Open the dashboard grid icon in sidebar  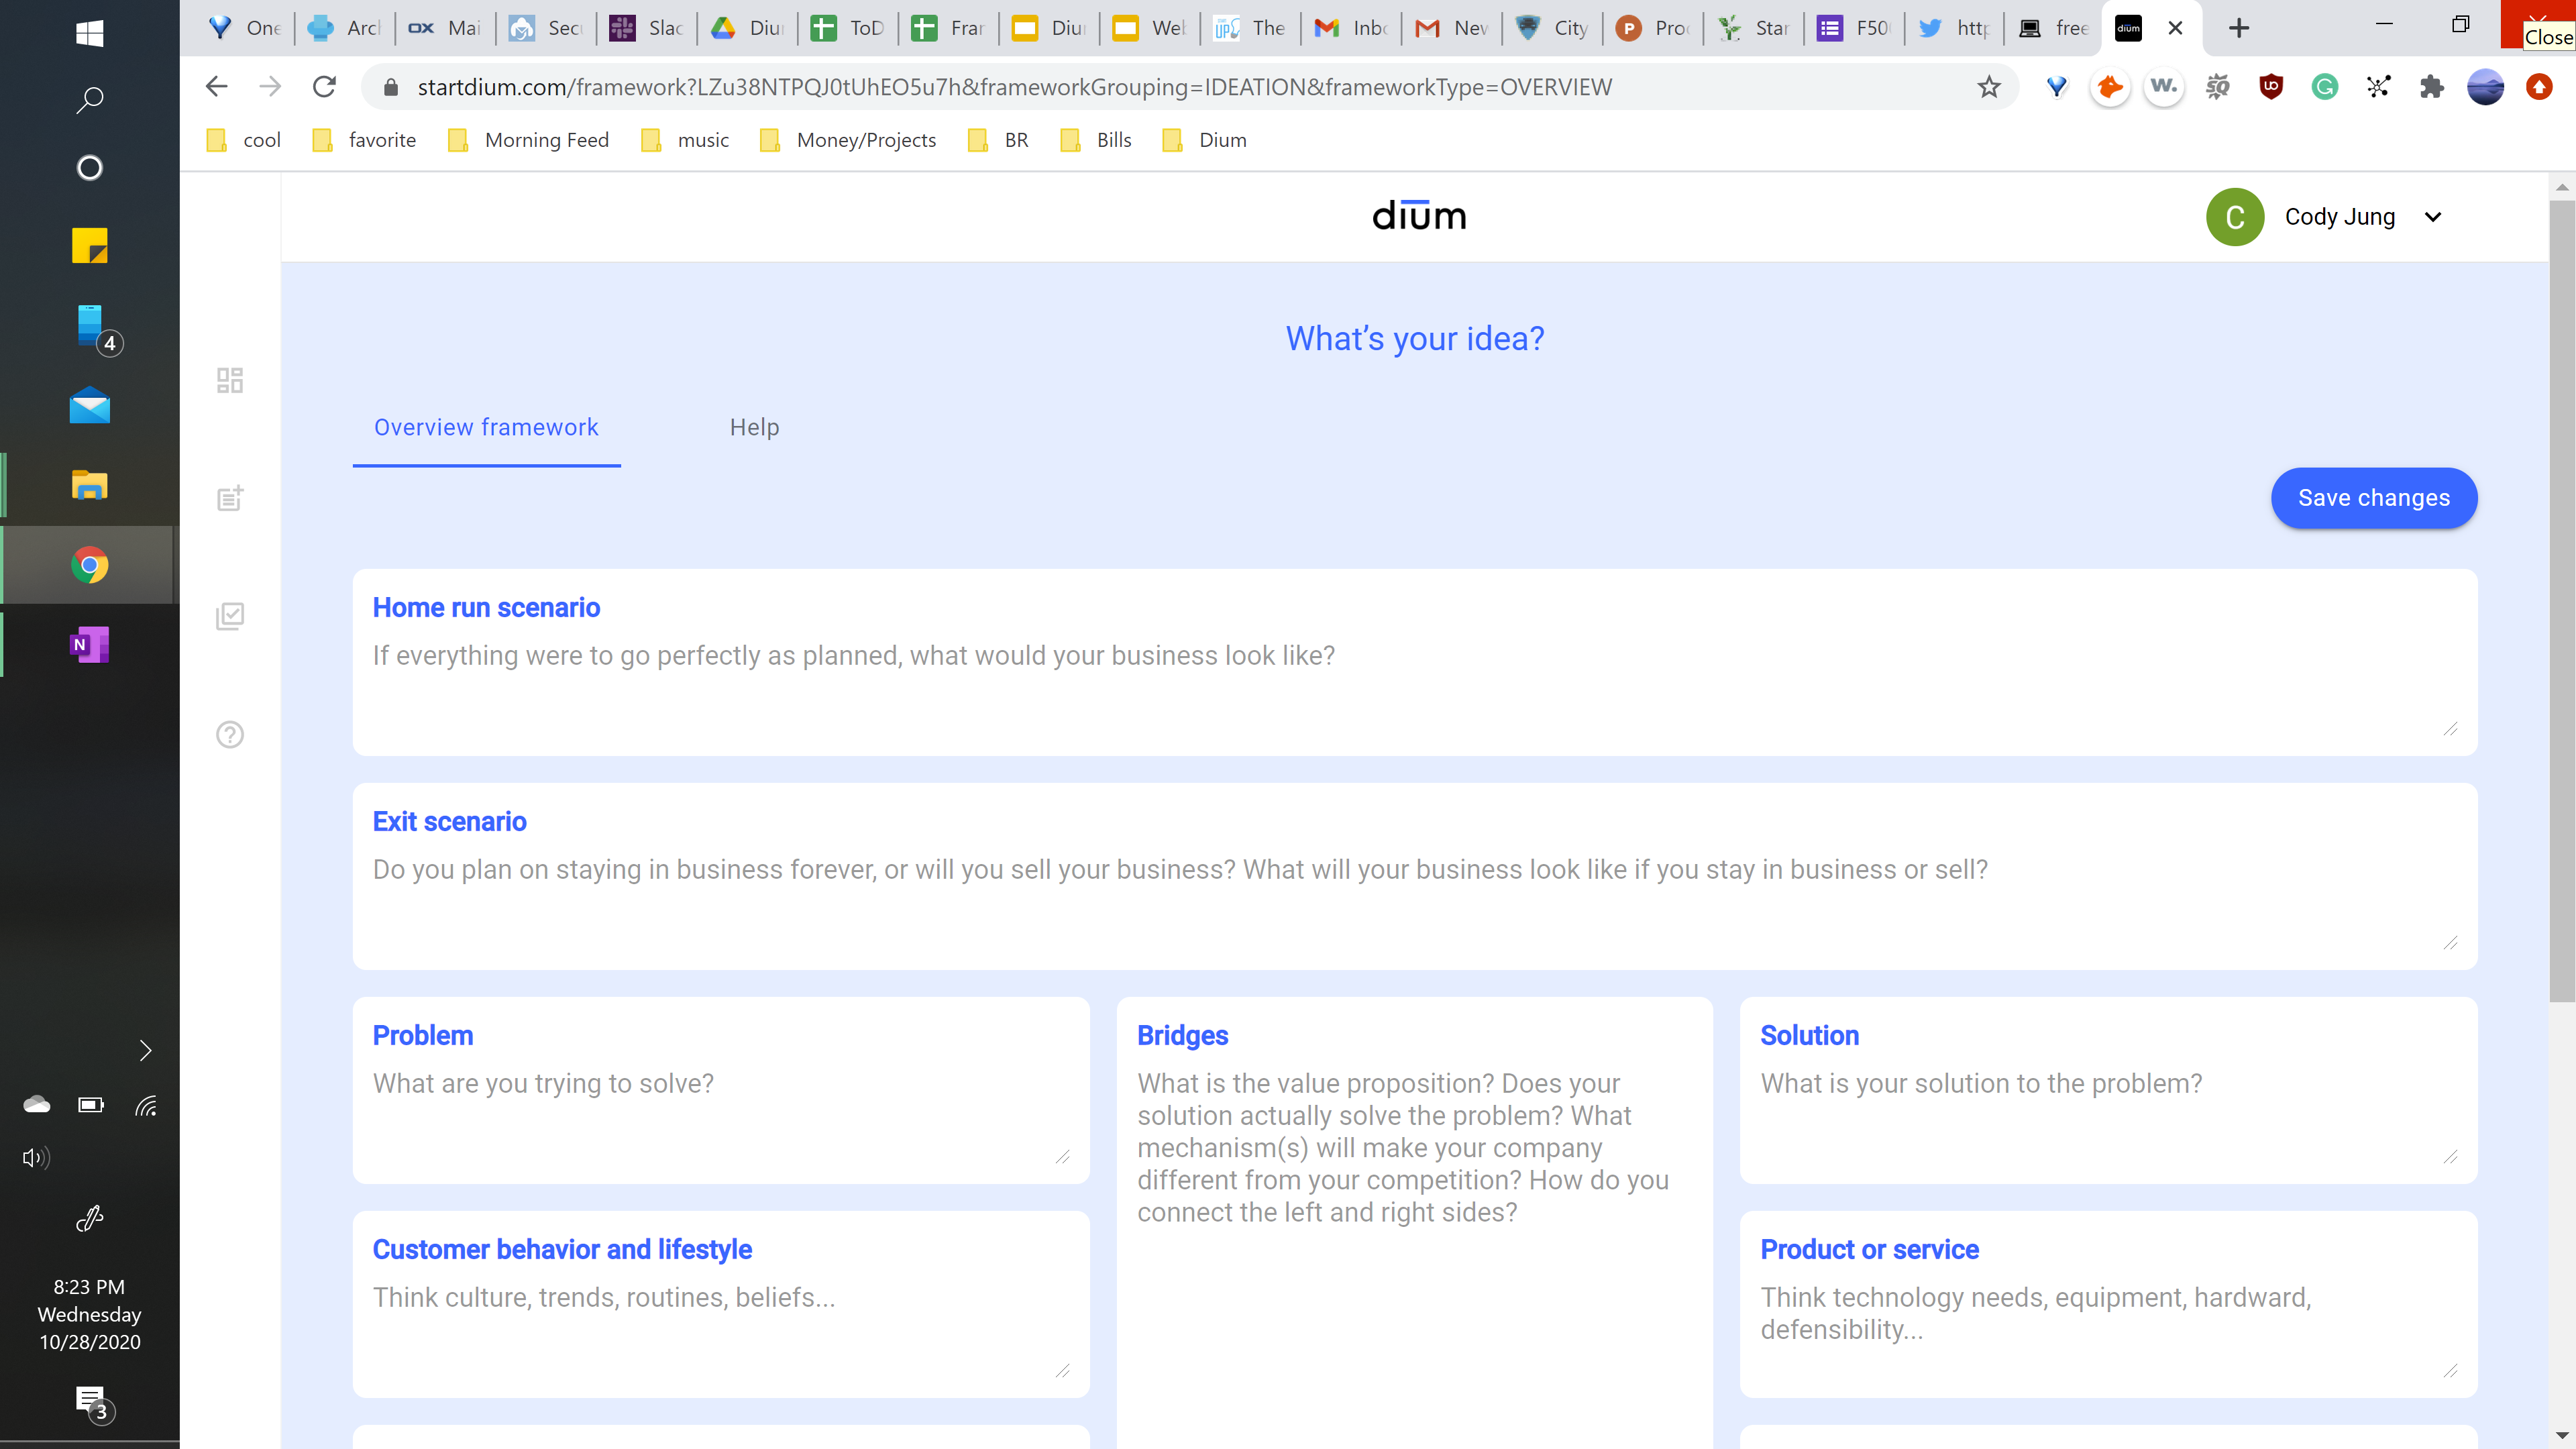pos(230,380)
